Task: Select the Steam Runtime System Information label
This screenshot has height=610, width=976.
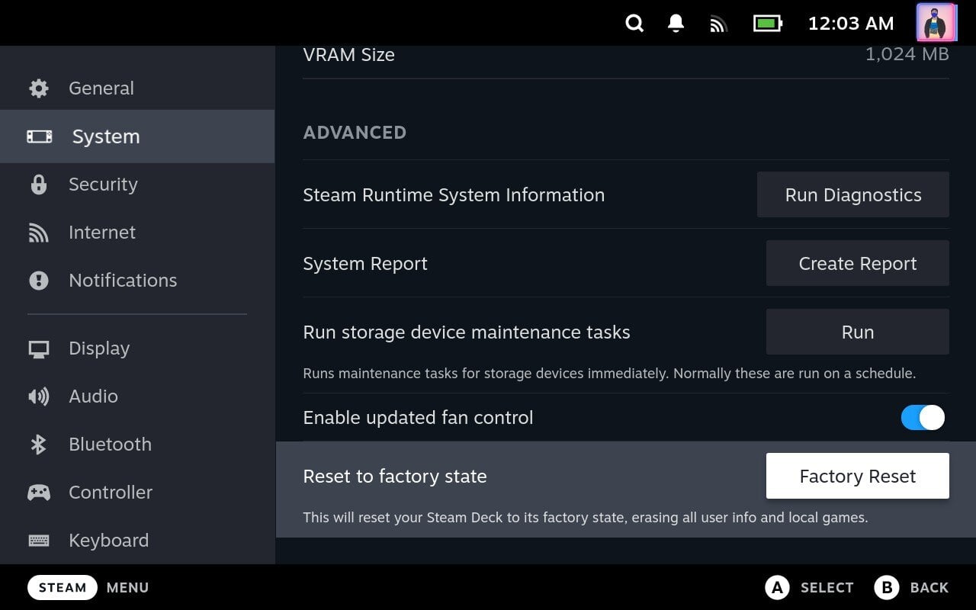Action: 454,195
